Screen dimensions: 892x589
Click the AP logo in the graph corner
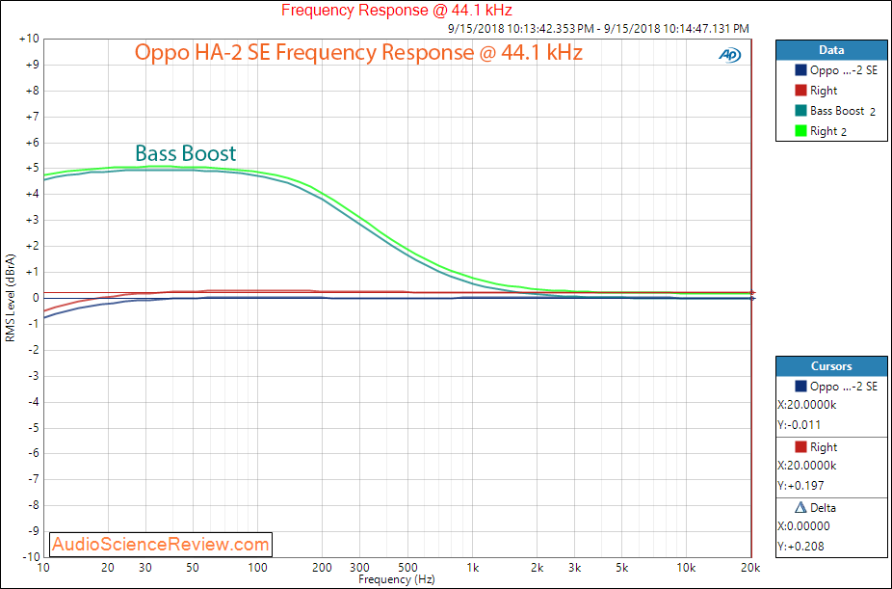point(729,55)
